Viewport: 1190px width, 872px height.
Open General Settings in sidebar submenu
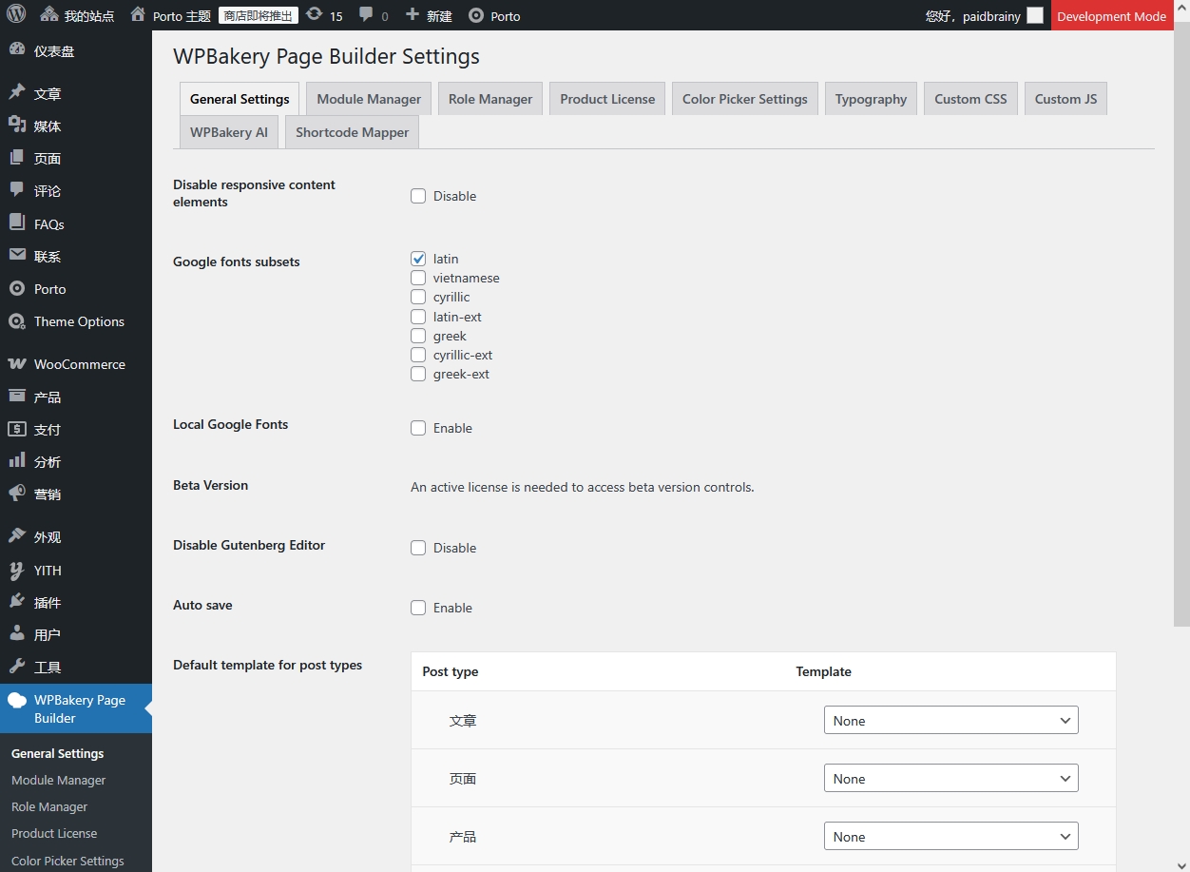click(x=57, y=753)
